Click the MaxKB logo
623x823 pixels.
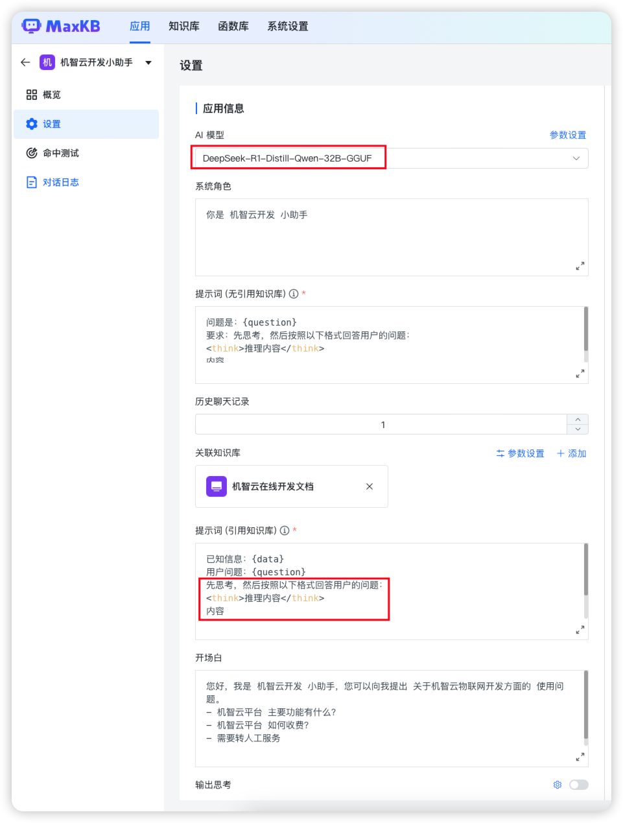point(61,26)
